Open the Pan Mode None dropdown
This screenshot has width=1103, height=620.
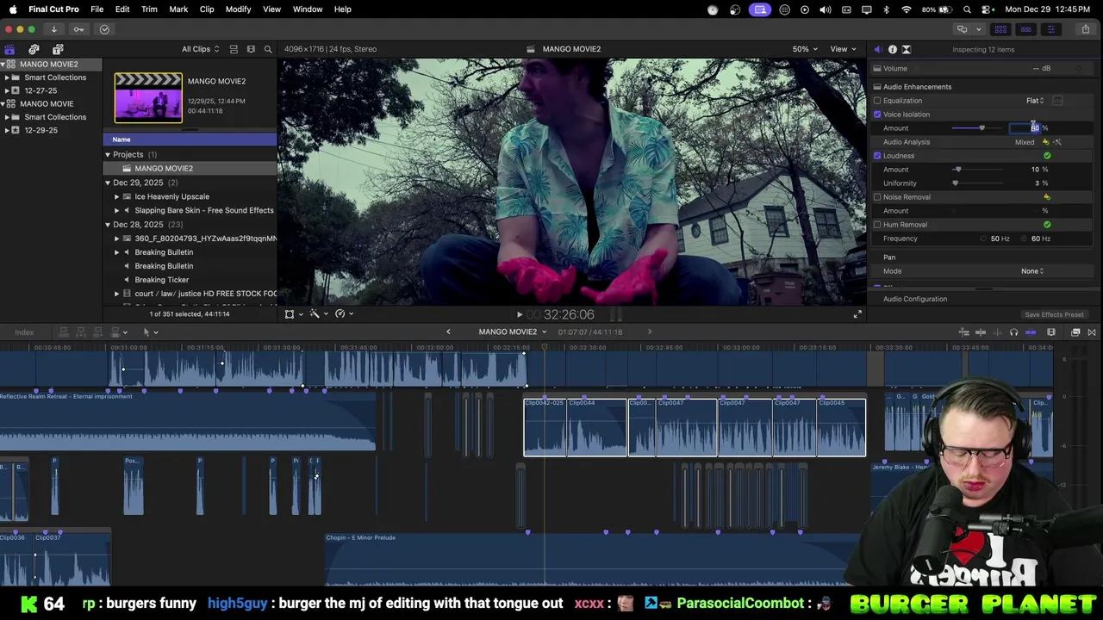coord(1032,271)
